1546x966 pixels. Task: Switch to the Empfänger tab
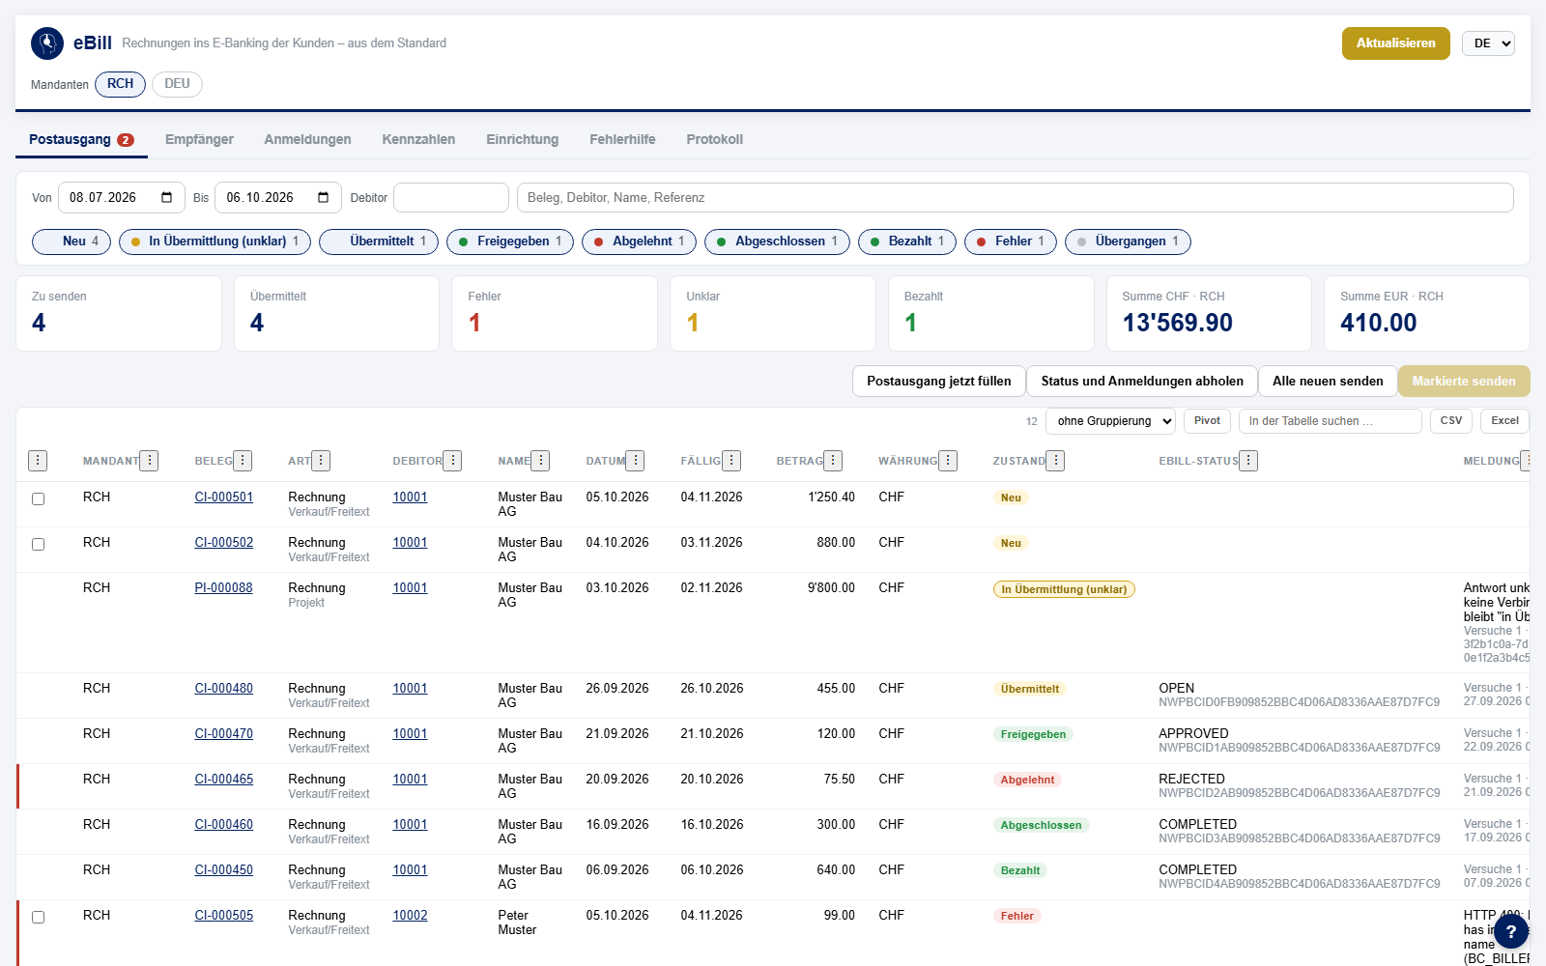(x=199, y=139)
